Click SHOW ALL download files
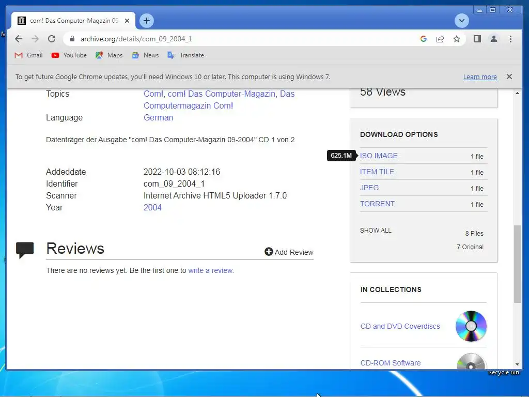The image size is (529, 397). [x=376, y=230]
